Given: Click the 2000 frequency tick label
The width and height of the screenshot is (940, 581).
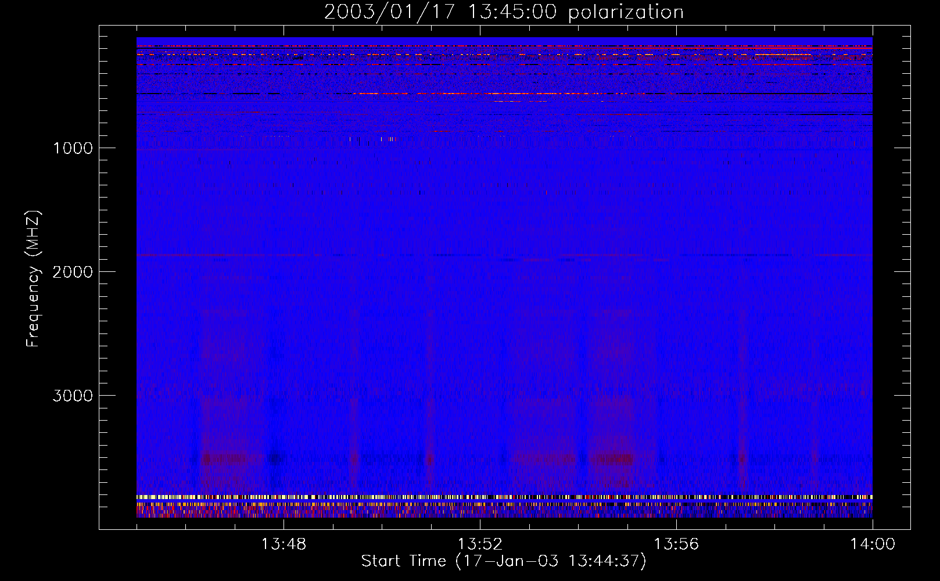Looking at the screenshot, I should coord(73,272).
